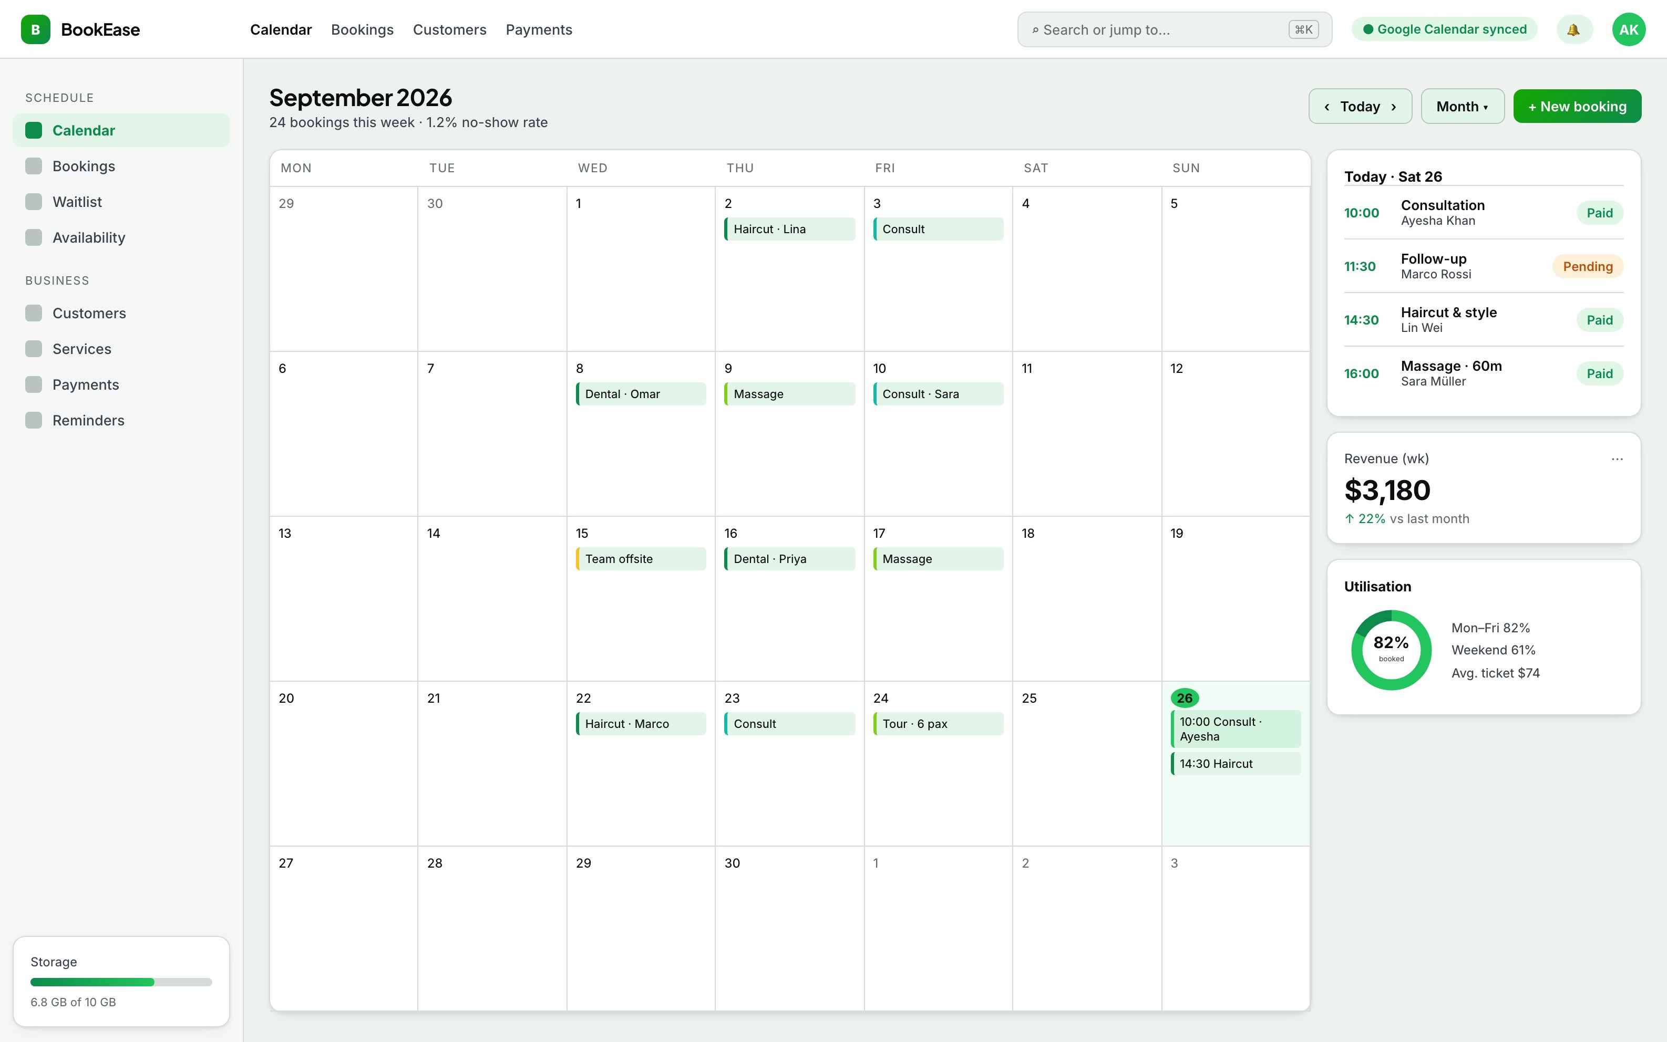Viewport: 1667px width, 1042px height.
Task: Switch to the Payments top tab
Action: 539,29
